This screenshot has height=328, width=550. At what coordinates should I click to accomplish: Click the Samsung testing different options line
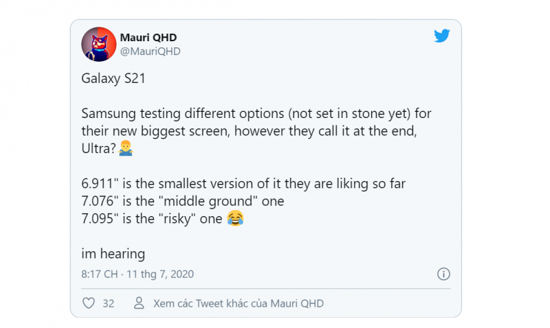(x=256, y=113)
